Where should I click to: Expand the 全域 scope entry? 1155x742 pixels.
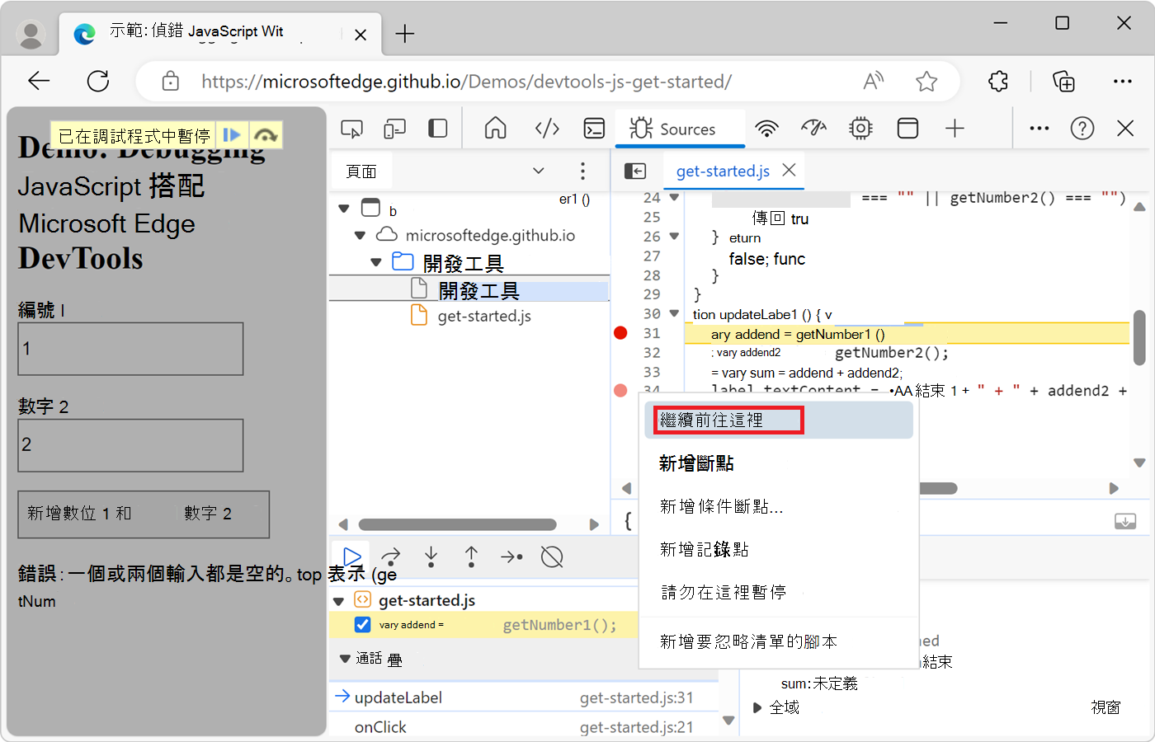(x=757, y=708)
